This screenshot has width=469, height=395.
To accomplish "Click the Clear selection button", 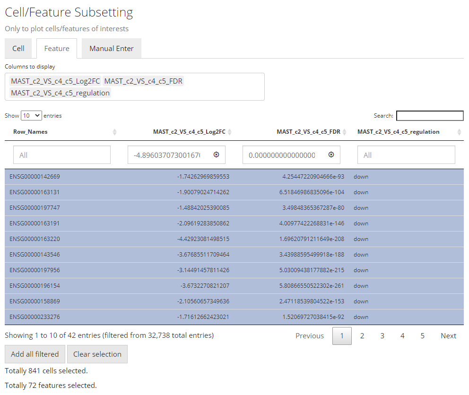I will (x=97, y=354).
